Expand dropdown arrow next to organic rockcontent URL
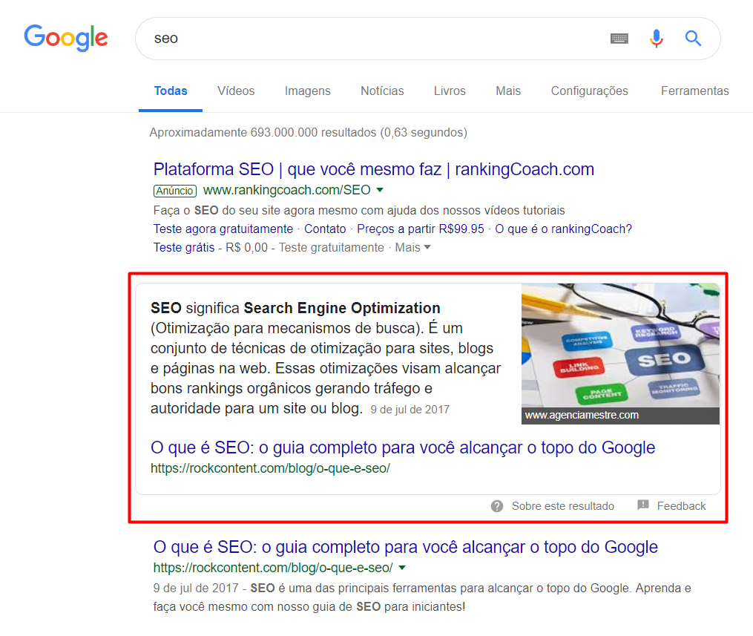The image size is (753, 636). coord(402,568)
